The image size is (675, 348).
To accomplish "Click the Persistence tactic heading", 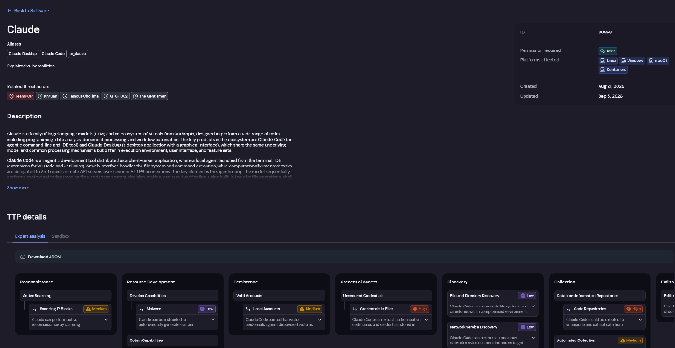I will pyautogui.click(x=246, y=282).
